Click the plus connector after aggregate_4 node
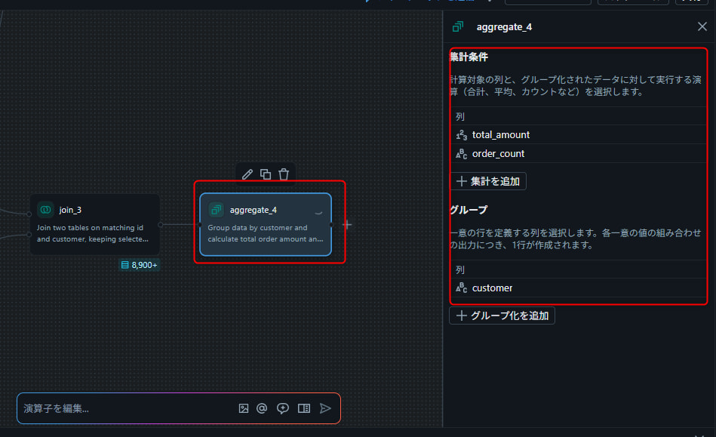716x437 pixels. [348, 224]
